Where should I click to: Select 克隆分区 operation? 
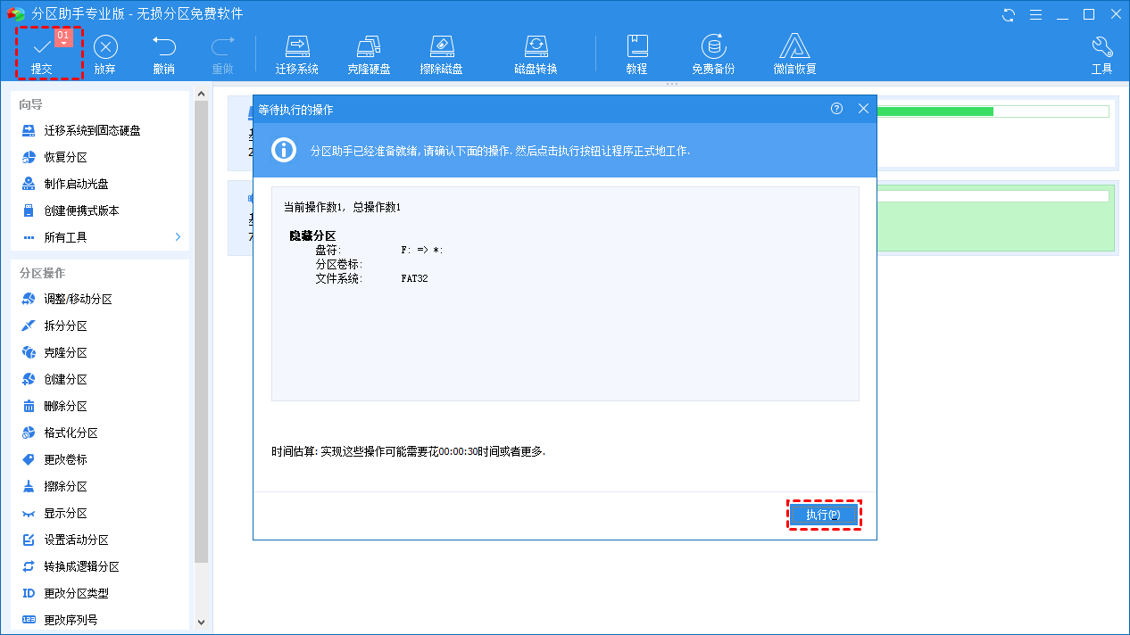pos(66,353)
